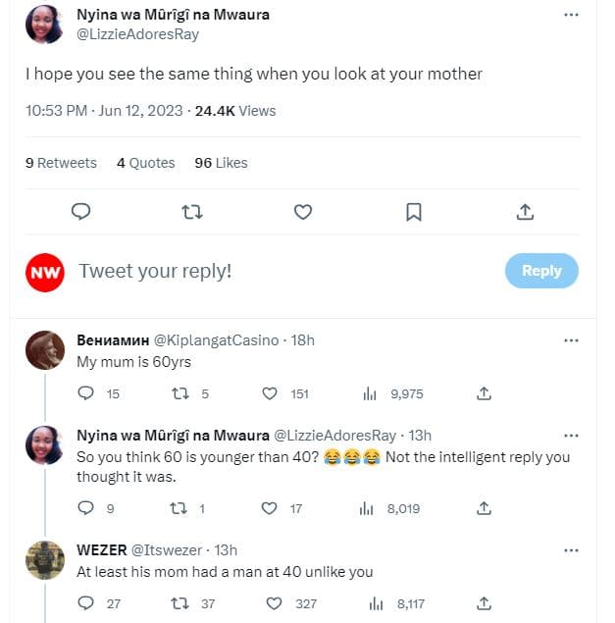
Task: Open the 4 Quotes list
Action: [x=145, y=163]
